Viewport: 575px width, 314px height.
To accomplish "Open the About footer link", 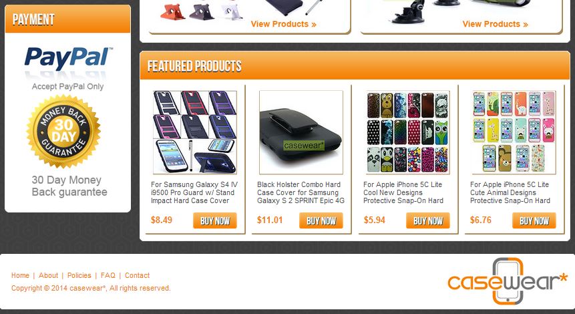I will pos(48,275).
